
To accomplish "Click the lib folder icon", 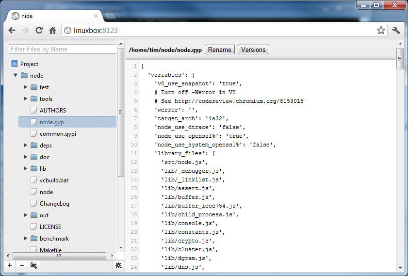I will point(34,169).
